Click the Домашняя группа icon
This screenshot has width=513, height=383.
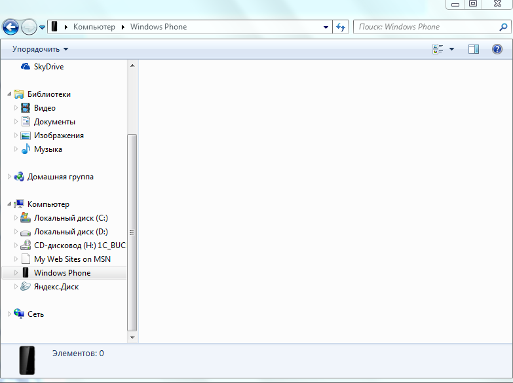19,177
